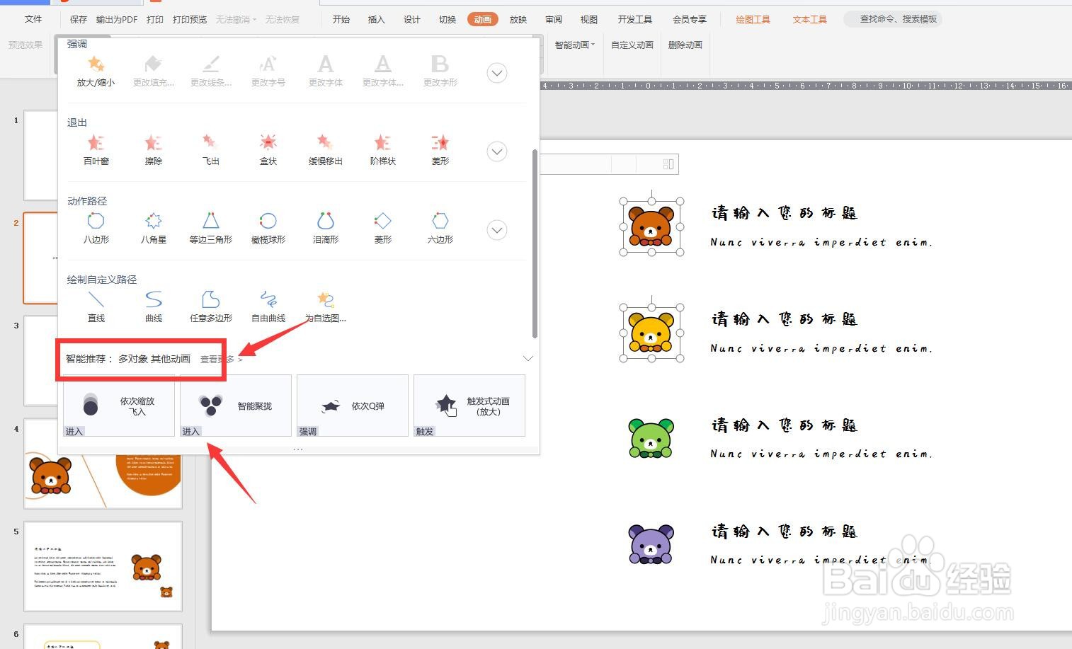This screenshot has width=1072, height=649.
Task: Open the 插入 ribbon tab
Action: tap(377, 19)
